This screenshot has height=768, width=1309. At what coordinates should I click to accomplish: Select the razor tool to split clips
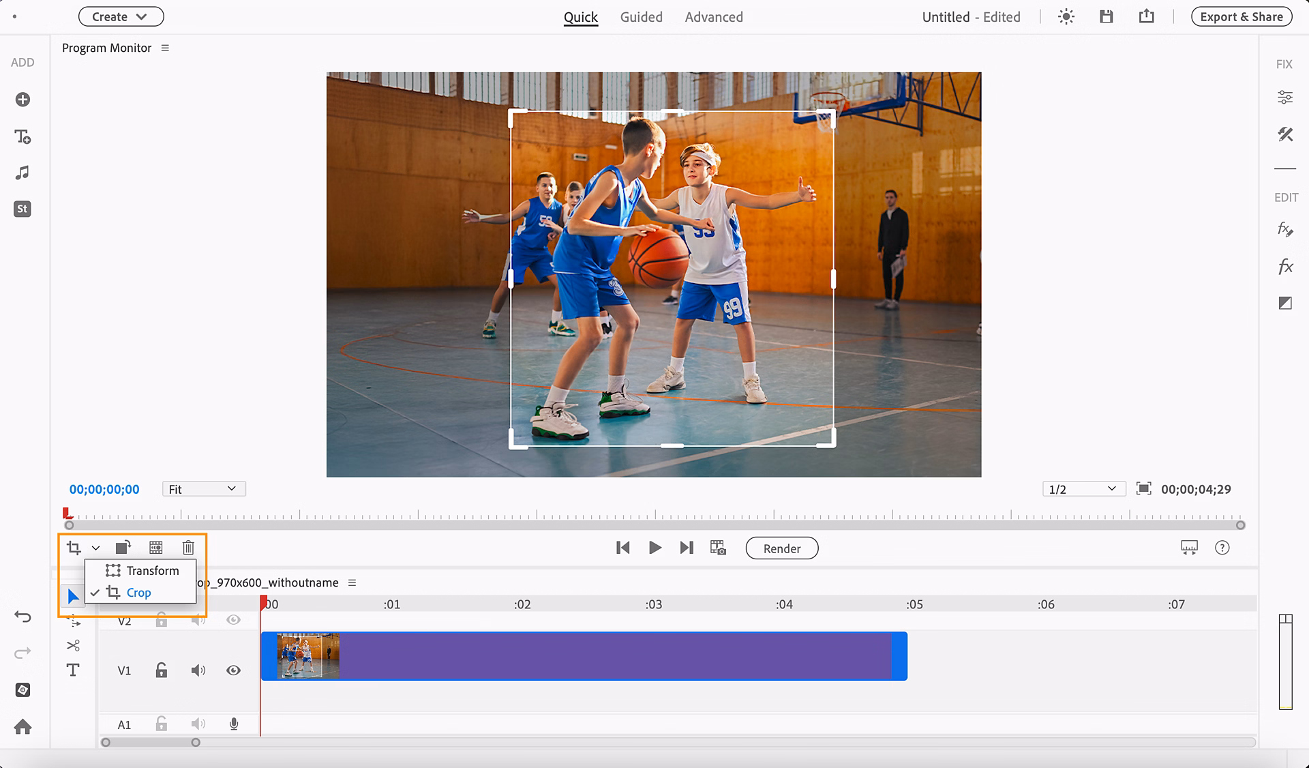pos(73,644)
